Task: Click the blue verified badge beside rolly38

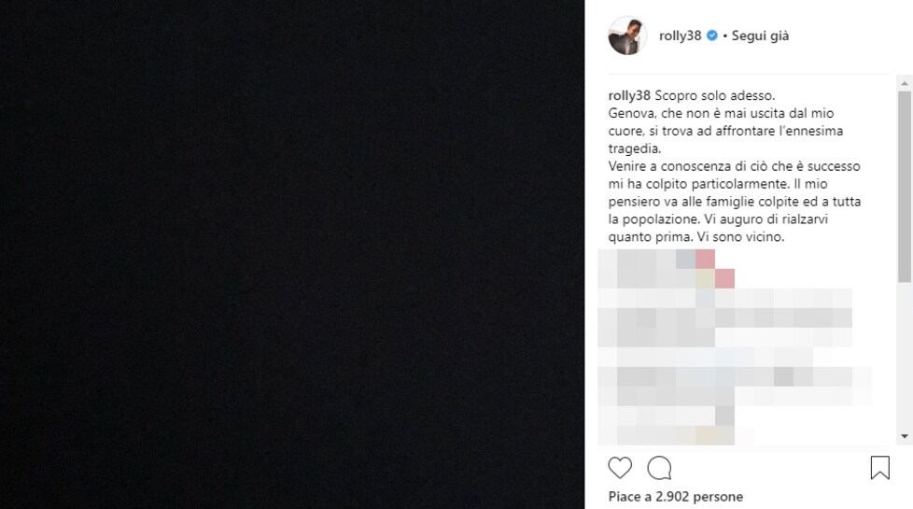Action: [711, 35]
